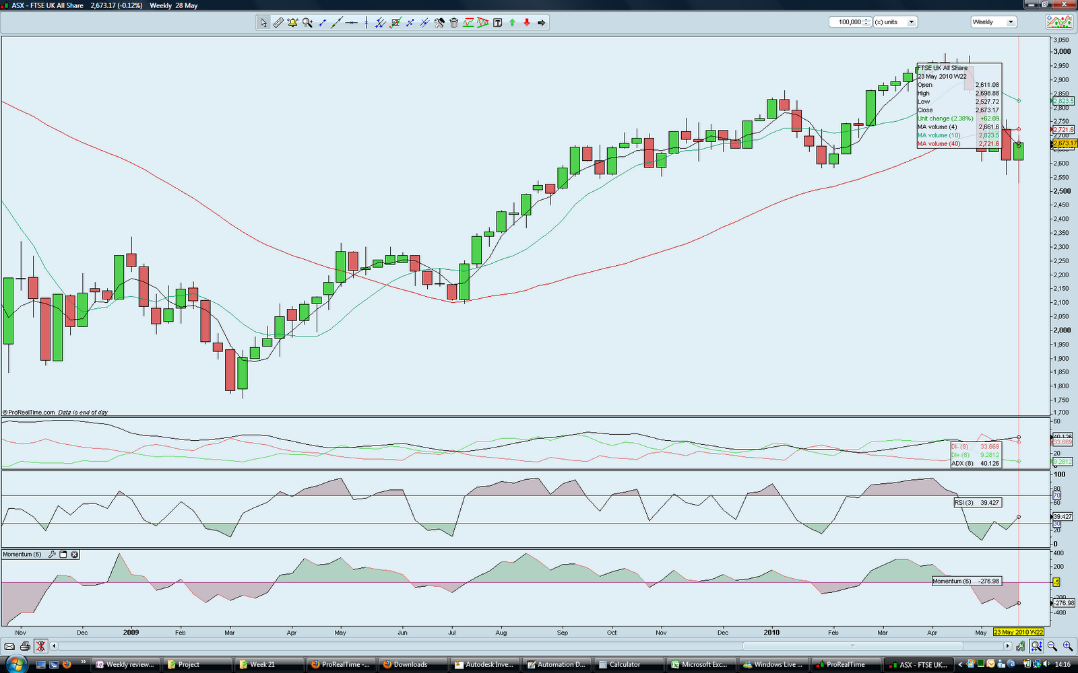Viewport: 1078px width, 673px height.
Task: Click the 23 May 2010 W22 date label
Action: click(x=1019, y=632)
